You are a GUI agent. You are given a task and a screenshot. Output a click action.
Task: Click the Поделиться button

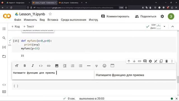click(145, 16)
